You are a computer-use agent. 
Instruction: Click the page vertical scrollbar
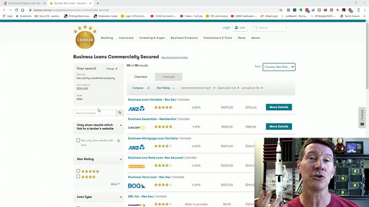367,55
